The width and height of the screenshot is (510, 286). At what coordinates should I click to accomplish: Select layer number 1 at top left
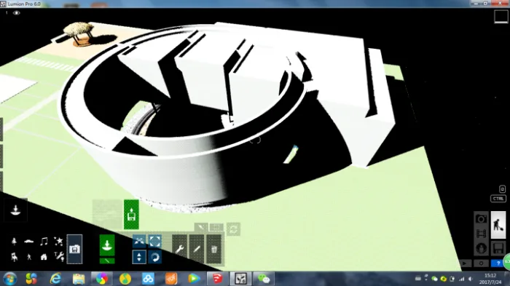[x=6, y=13]
